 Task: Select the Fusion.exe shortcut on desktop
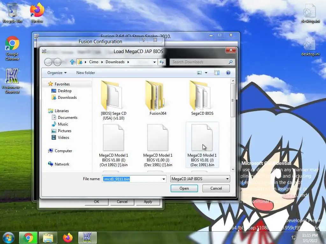(12, 81)
